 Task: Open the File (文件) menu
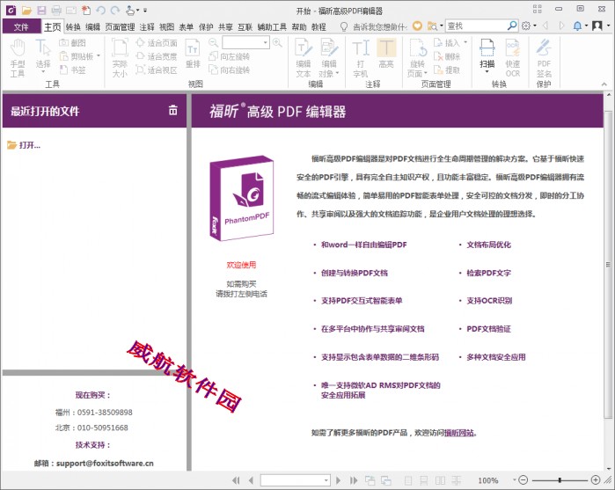coord(21,27)
